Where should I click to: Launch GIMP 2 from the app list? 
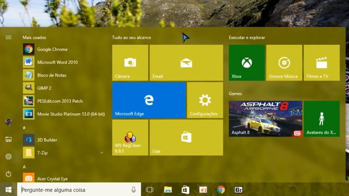(x=64, y=88)
